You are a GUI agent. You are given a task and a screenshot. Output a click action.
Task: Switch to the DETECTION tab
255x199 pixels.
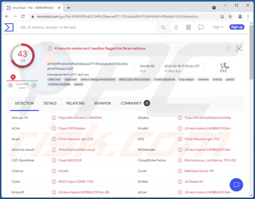(25, 103)
